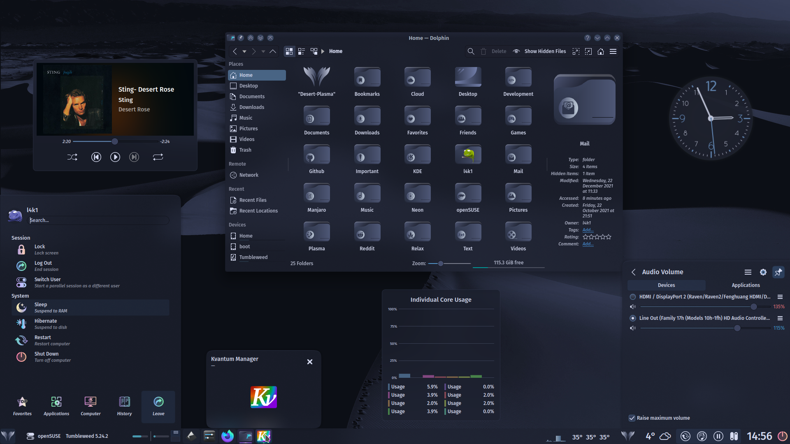Select the KDE folder
The width and height of the screenshot is (790, 444).
[x=418, y=160]
